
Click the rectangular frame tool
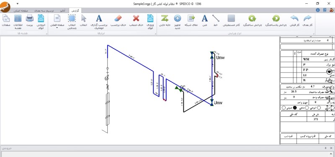[232, 18]
